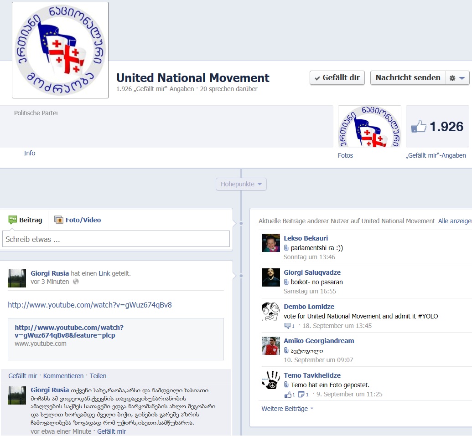Click the 'Gefällt dir' liked button
Viewport: 472px width, 436px height.
click(337, 78)
